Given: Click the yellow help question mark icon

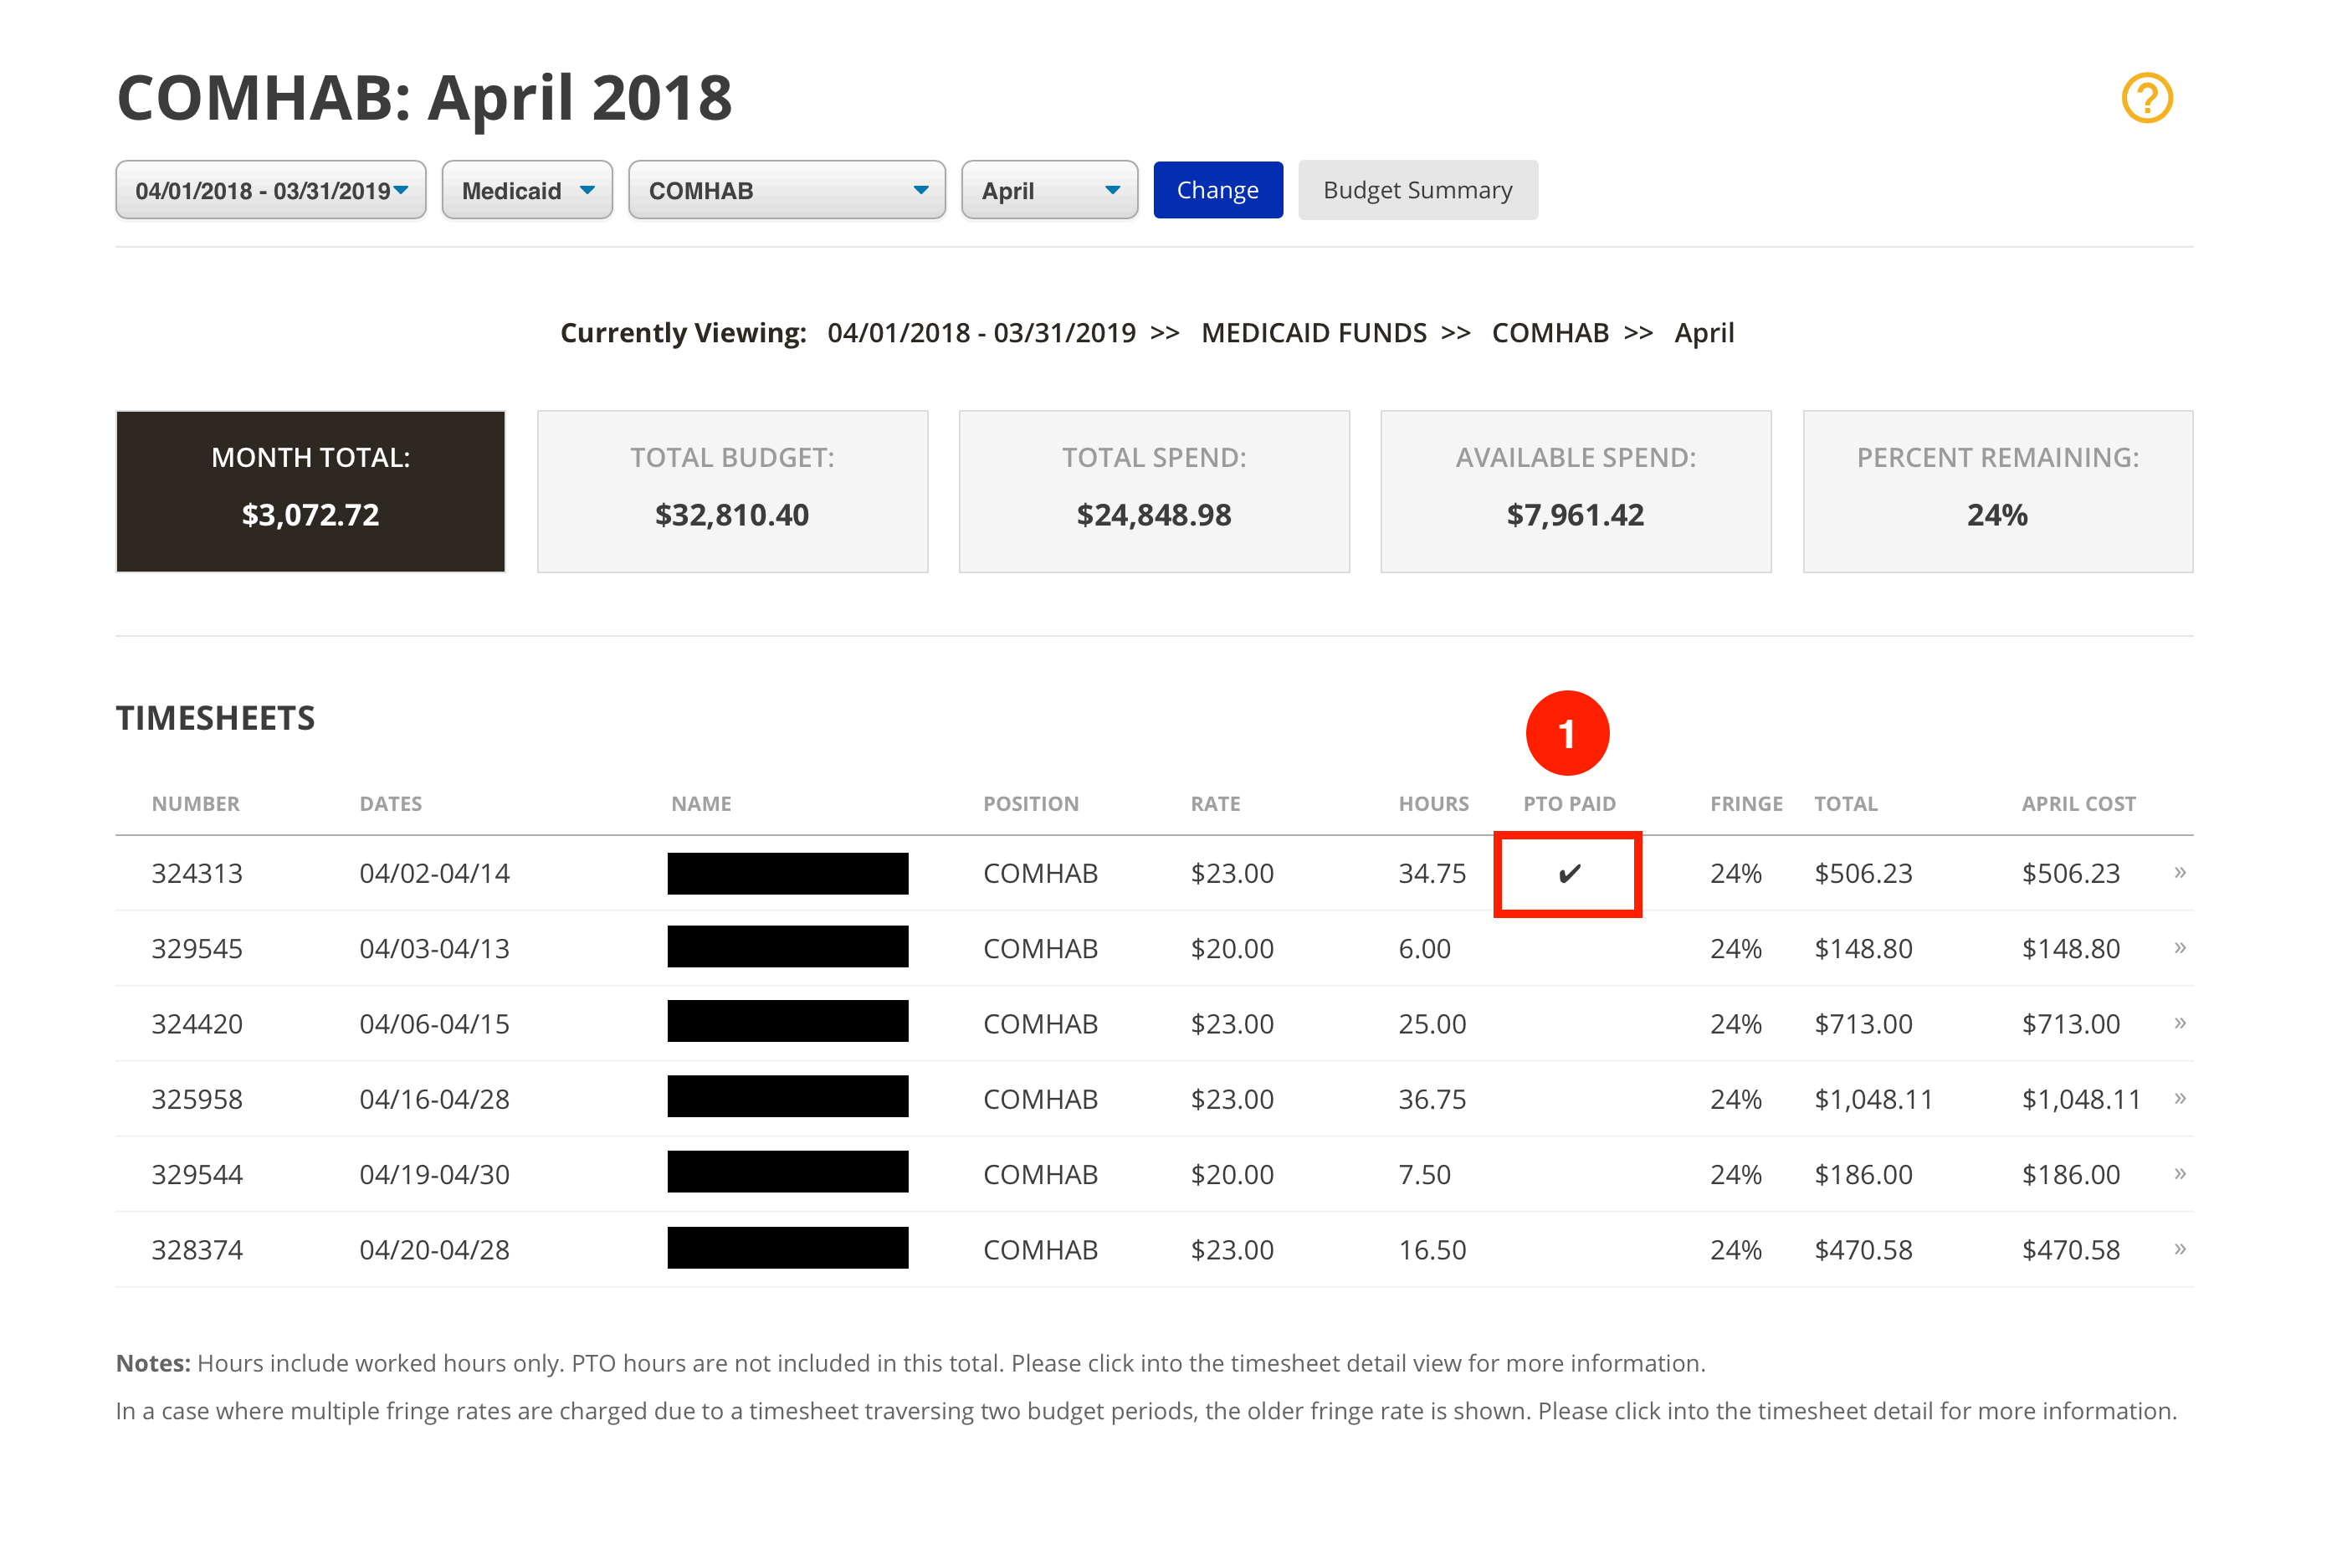Looking at the screenshot, I should [x=2146, y=98].
